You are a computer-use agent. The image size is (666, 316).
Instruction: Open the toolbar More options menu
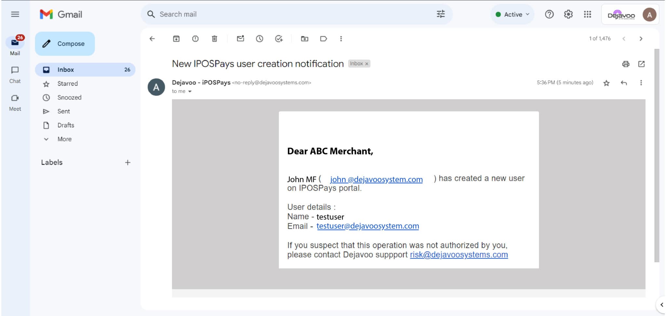341,39
